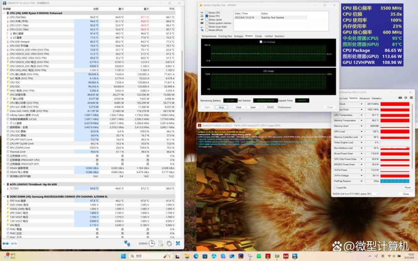Expand the 核心温度 tree item in HWiNFO
The width and height of the screenshot is (418, 261).
[7, 34]
